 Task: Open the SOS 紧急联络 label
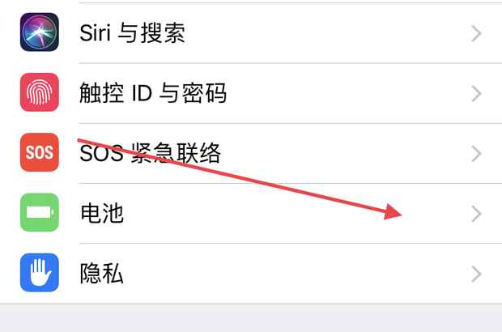[150, 153]
